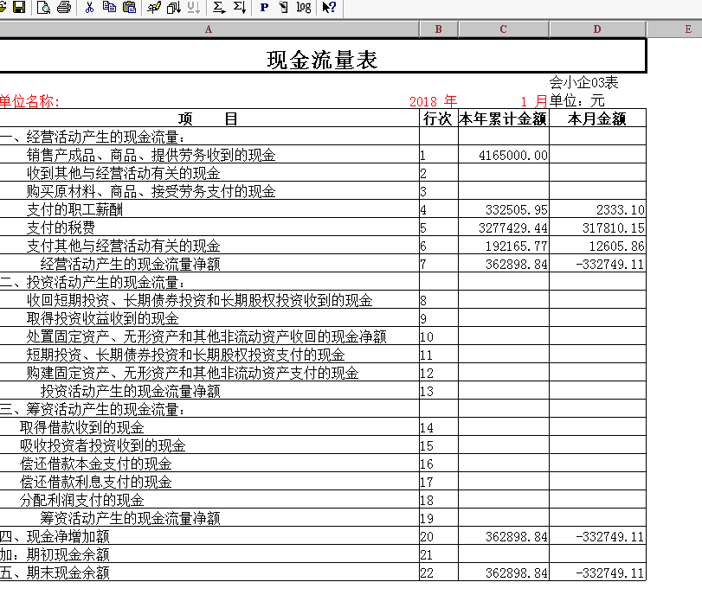Select column D header
This screenshot has width=702, height=595.
pyautogui.click(x=597, y=29)
